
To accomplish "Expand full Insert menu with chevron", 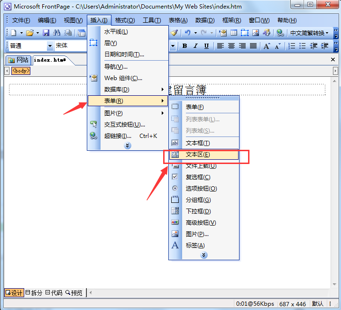I will coord(128,146).
